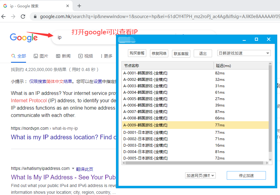The height and width of the screenshot is (195, 280).
Task: Click the 16ms delay value
Action: [220, 145]
